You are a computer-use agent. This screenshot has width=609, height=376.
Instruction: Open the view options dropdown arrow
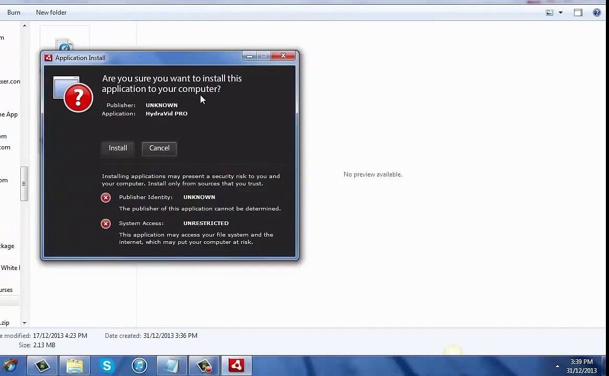tap(560, 13)
